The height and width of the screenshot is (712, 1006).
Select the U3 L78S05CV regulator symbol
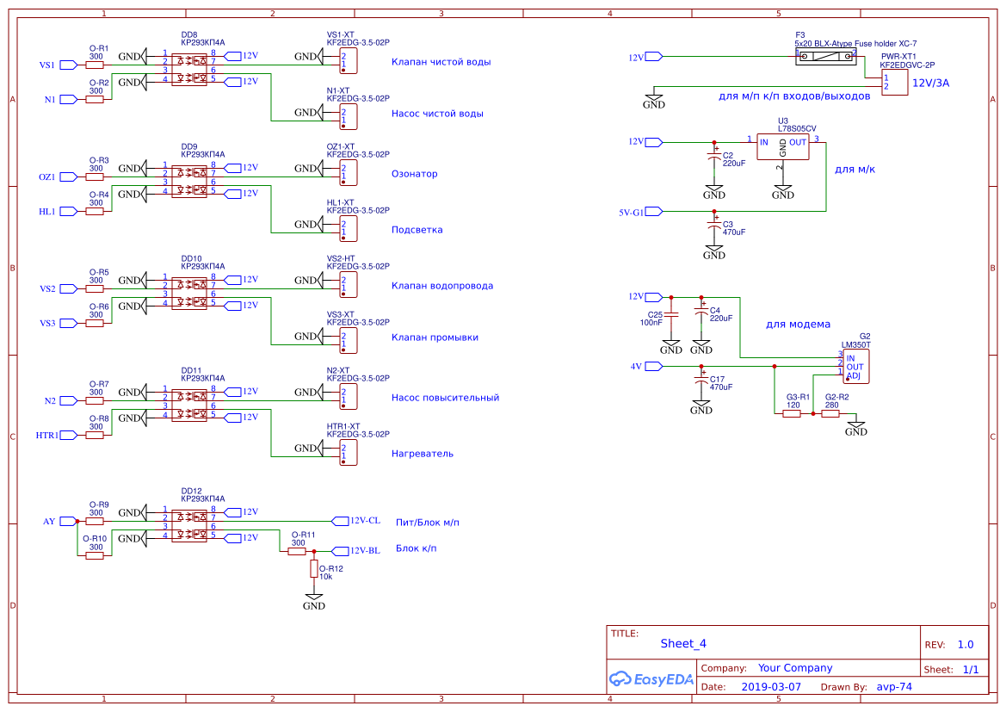pyautogui.click(x=781, y=145)
